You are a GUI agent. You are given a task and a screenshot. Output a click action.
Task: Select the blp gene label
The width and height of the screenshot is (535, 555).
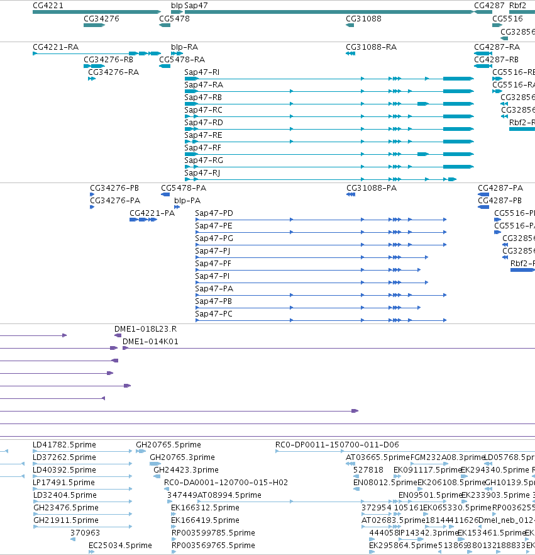tap(177, 6)
